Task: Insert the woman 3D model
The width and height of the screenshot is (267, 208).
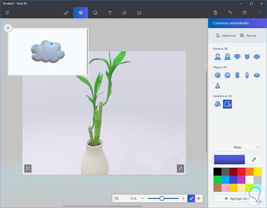Action: [227, 56]
